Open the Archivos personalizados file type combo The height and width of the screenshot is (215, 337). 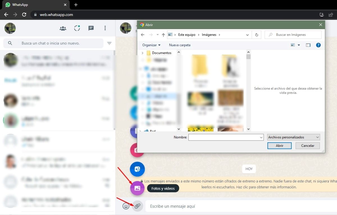pos(293,137)
